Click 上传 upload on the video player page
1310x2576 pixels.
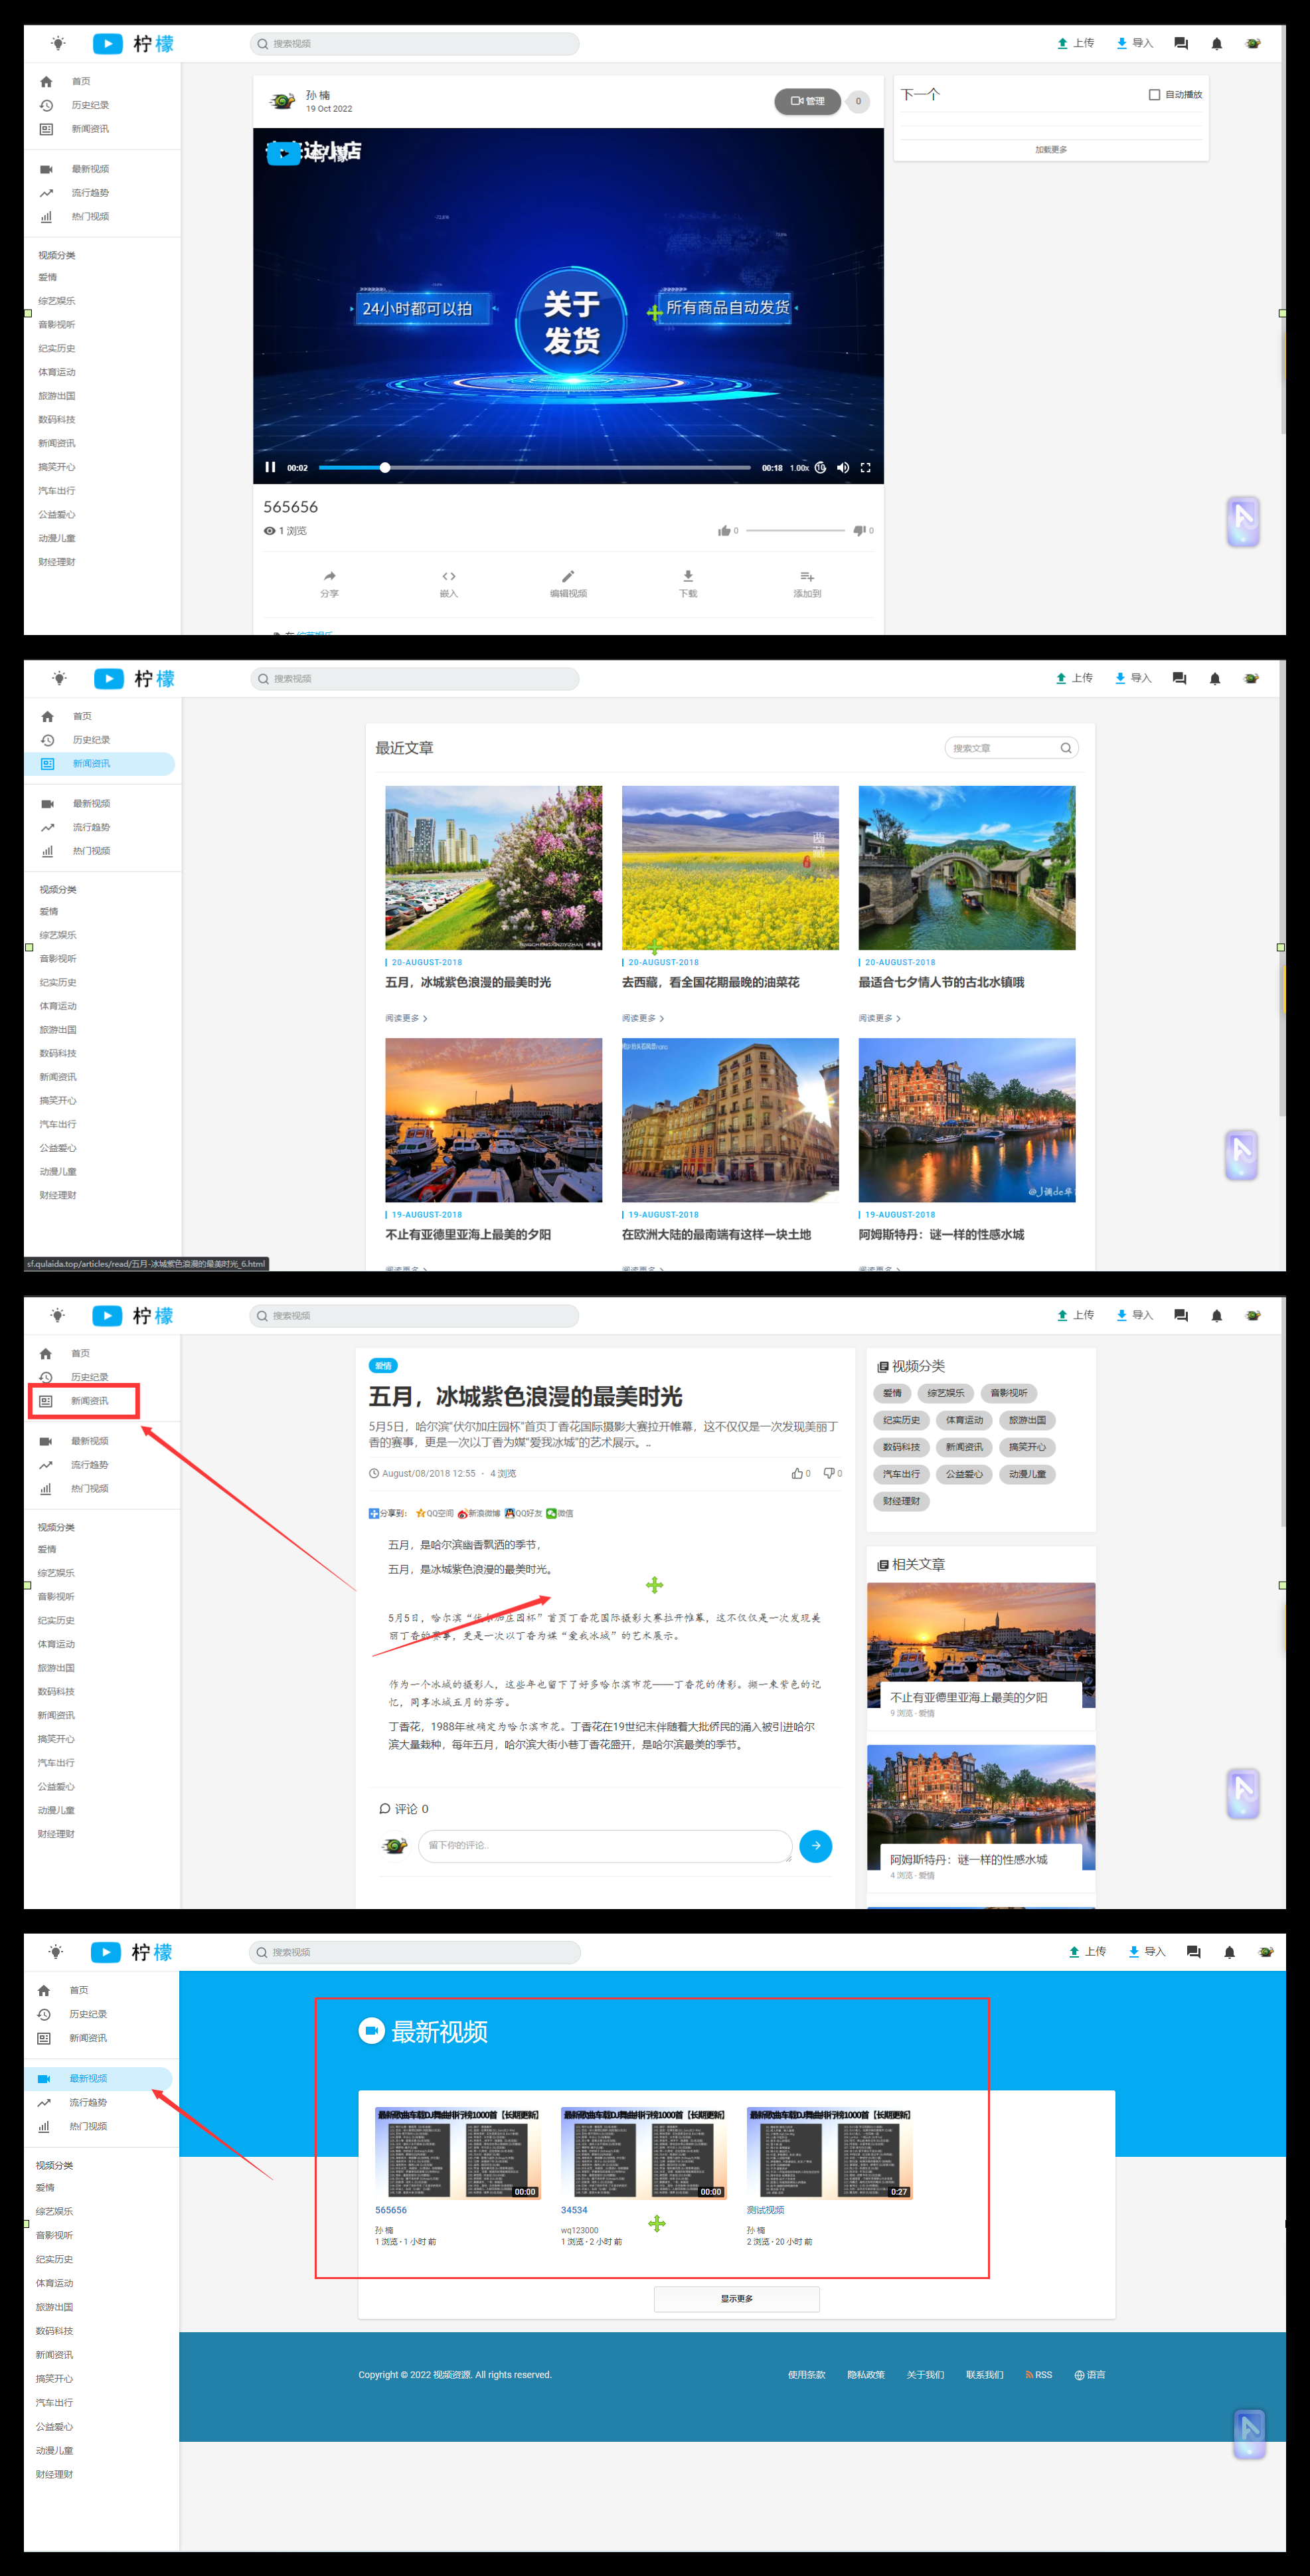[1075, 43]
